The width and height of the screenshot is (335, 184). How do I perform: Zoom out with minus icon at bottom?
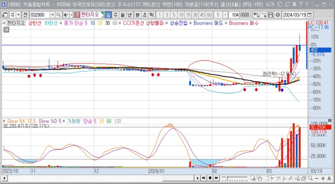316,178
